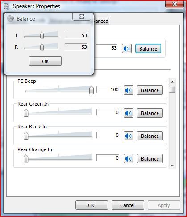Open Balance for Rear Orange In
Screen dimensions: 187x217
tap(150, 159)
